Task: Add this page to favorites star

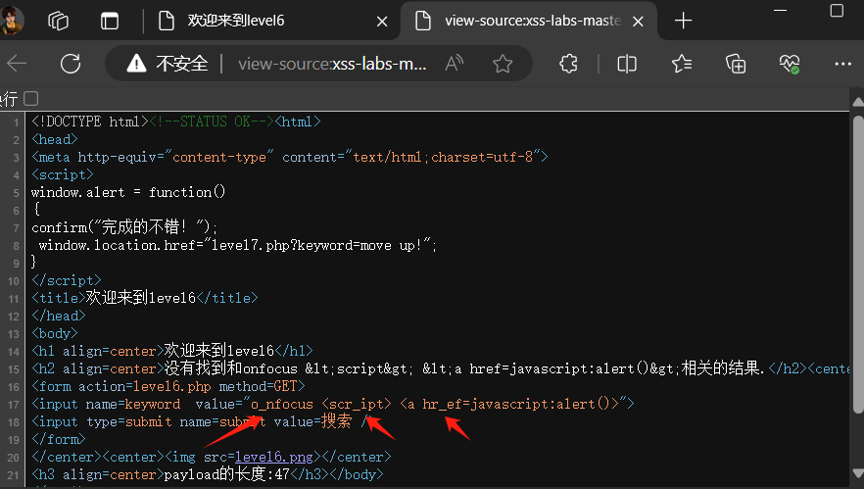Action: point(503,64)
